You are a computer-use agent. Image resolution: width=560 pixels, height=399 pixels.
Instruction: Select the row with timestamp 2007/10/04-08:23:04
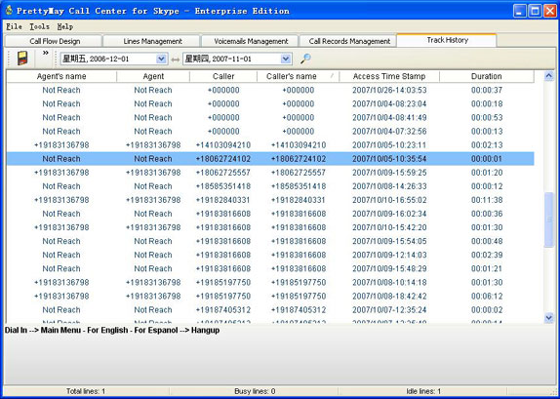270,104
